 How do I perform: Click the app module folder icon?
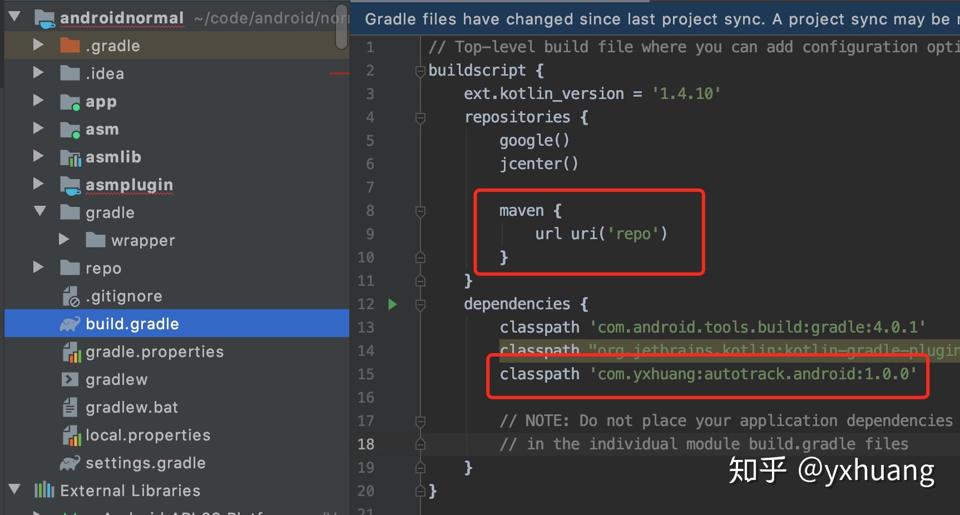click(70, 101)
